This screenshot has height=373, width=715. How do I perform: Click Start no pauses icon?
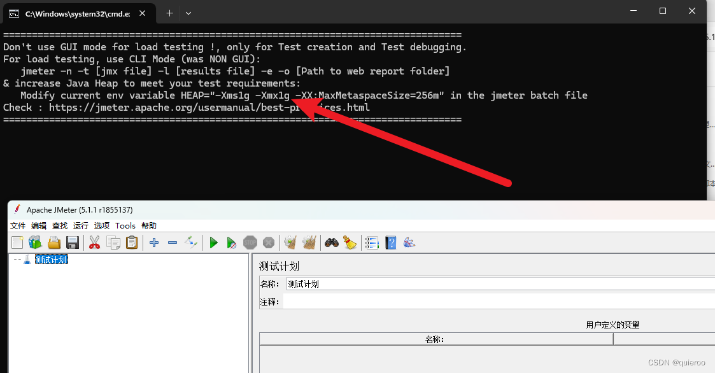[232, 243]
